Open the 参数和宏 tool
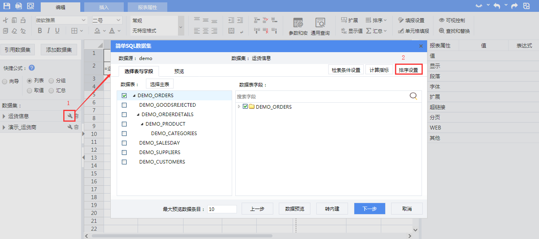539x239 pixels. click(298, 26)
